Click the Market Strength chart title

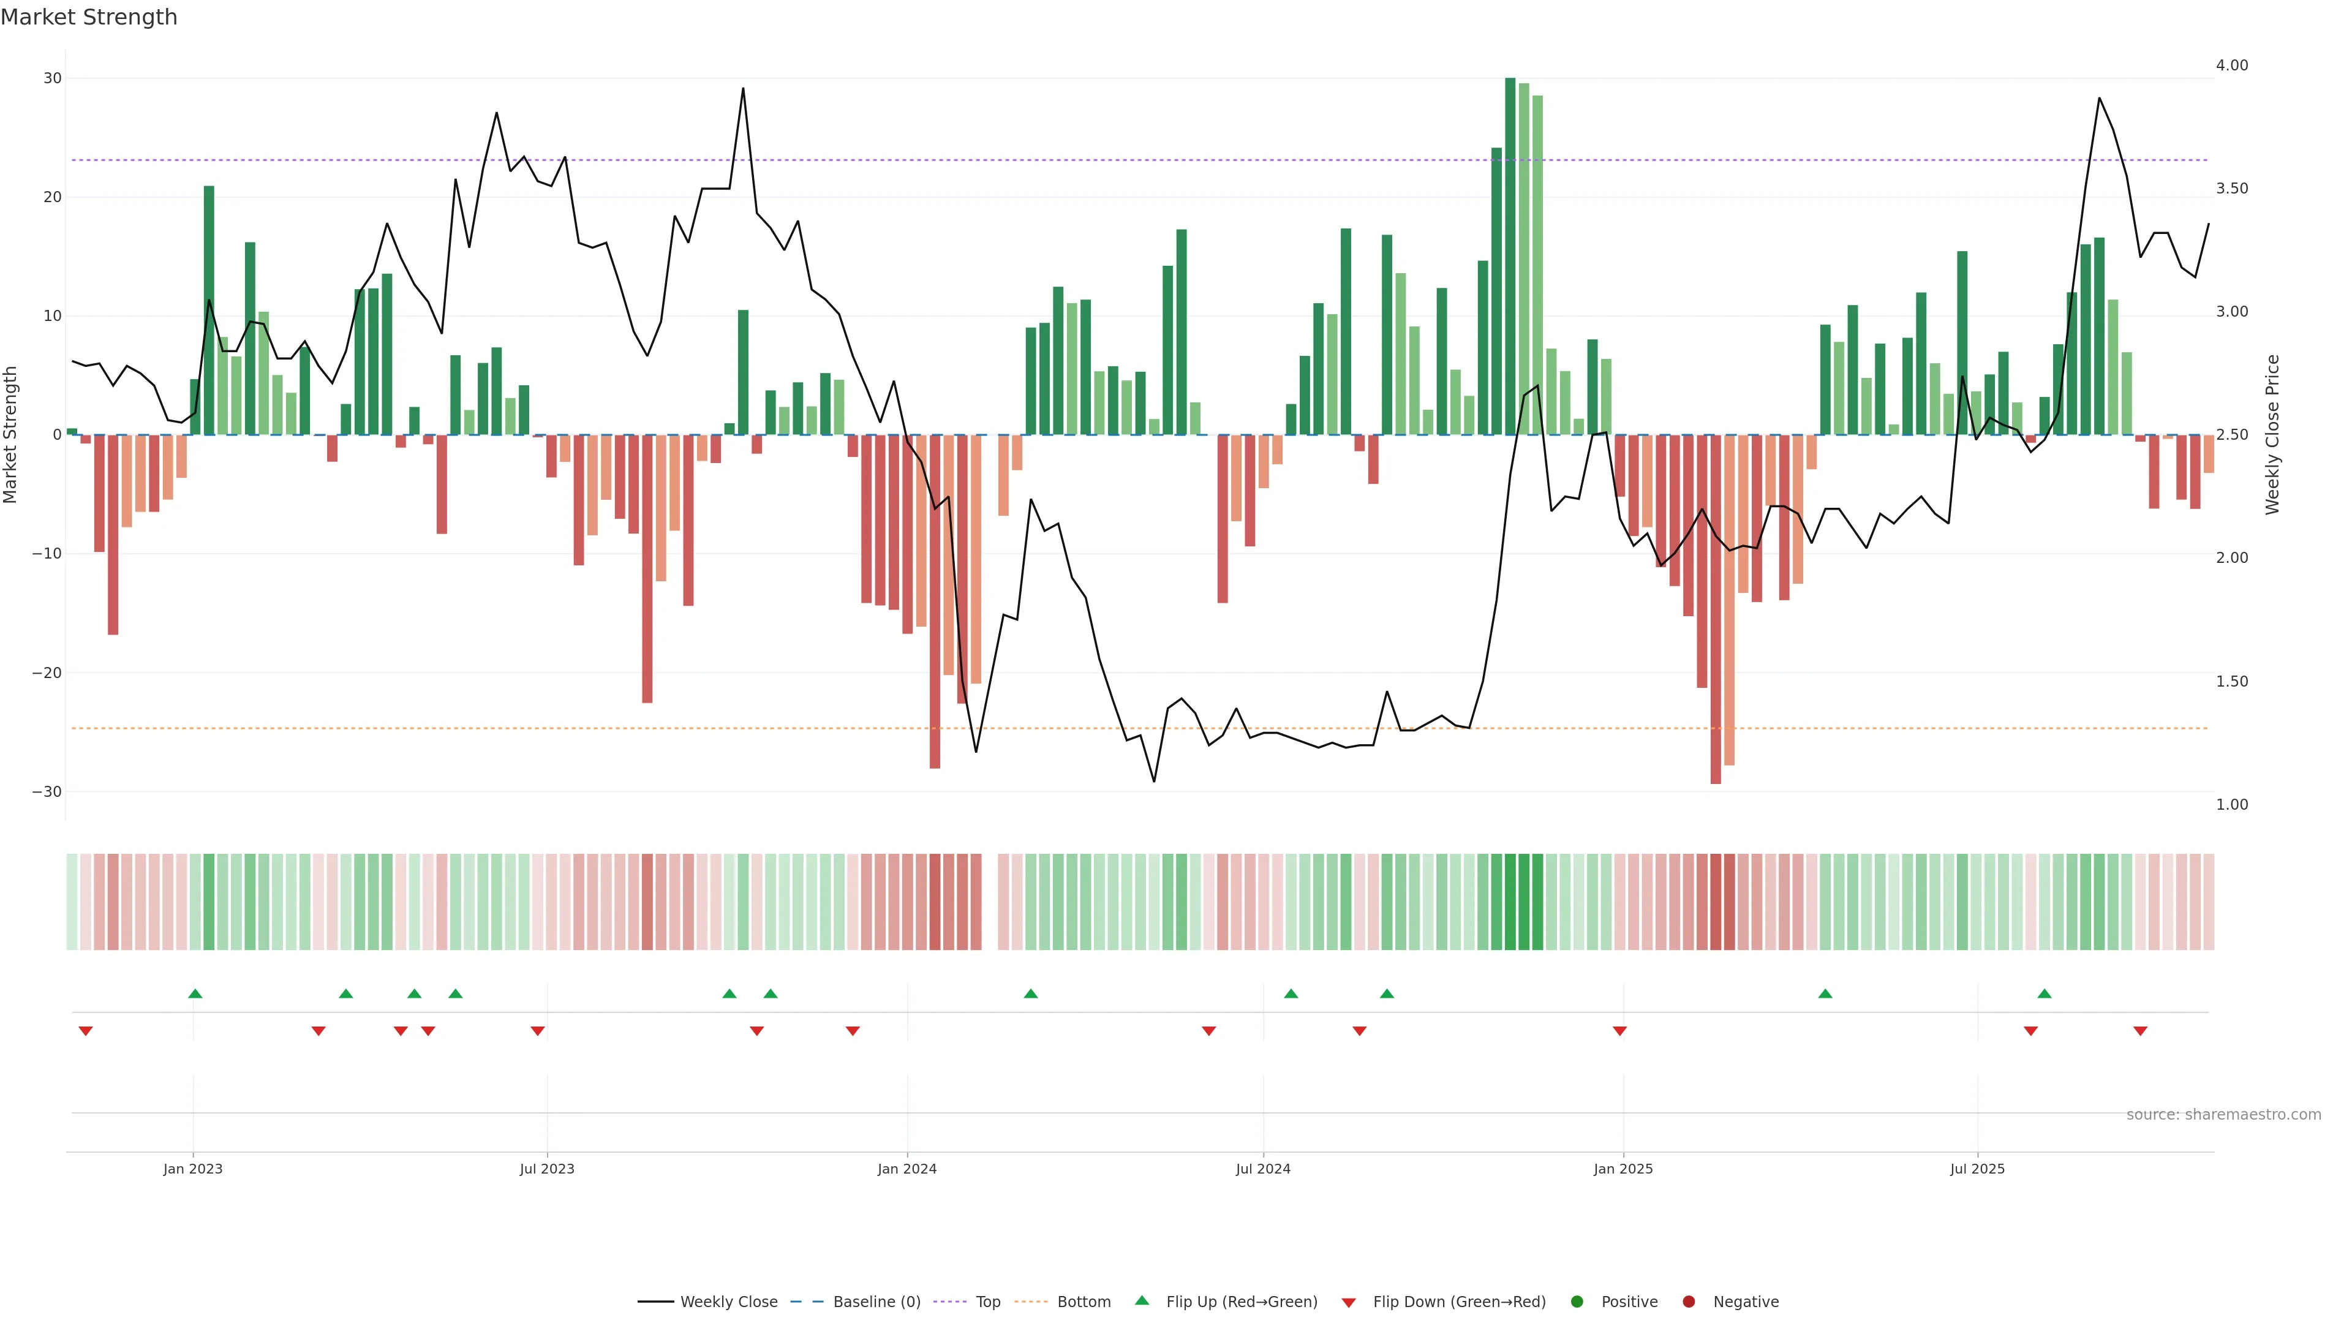89,17
